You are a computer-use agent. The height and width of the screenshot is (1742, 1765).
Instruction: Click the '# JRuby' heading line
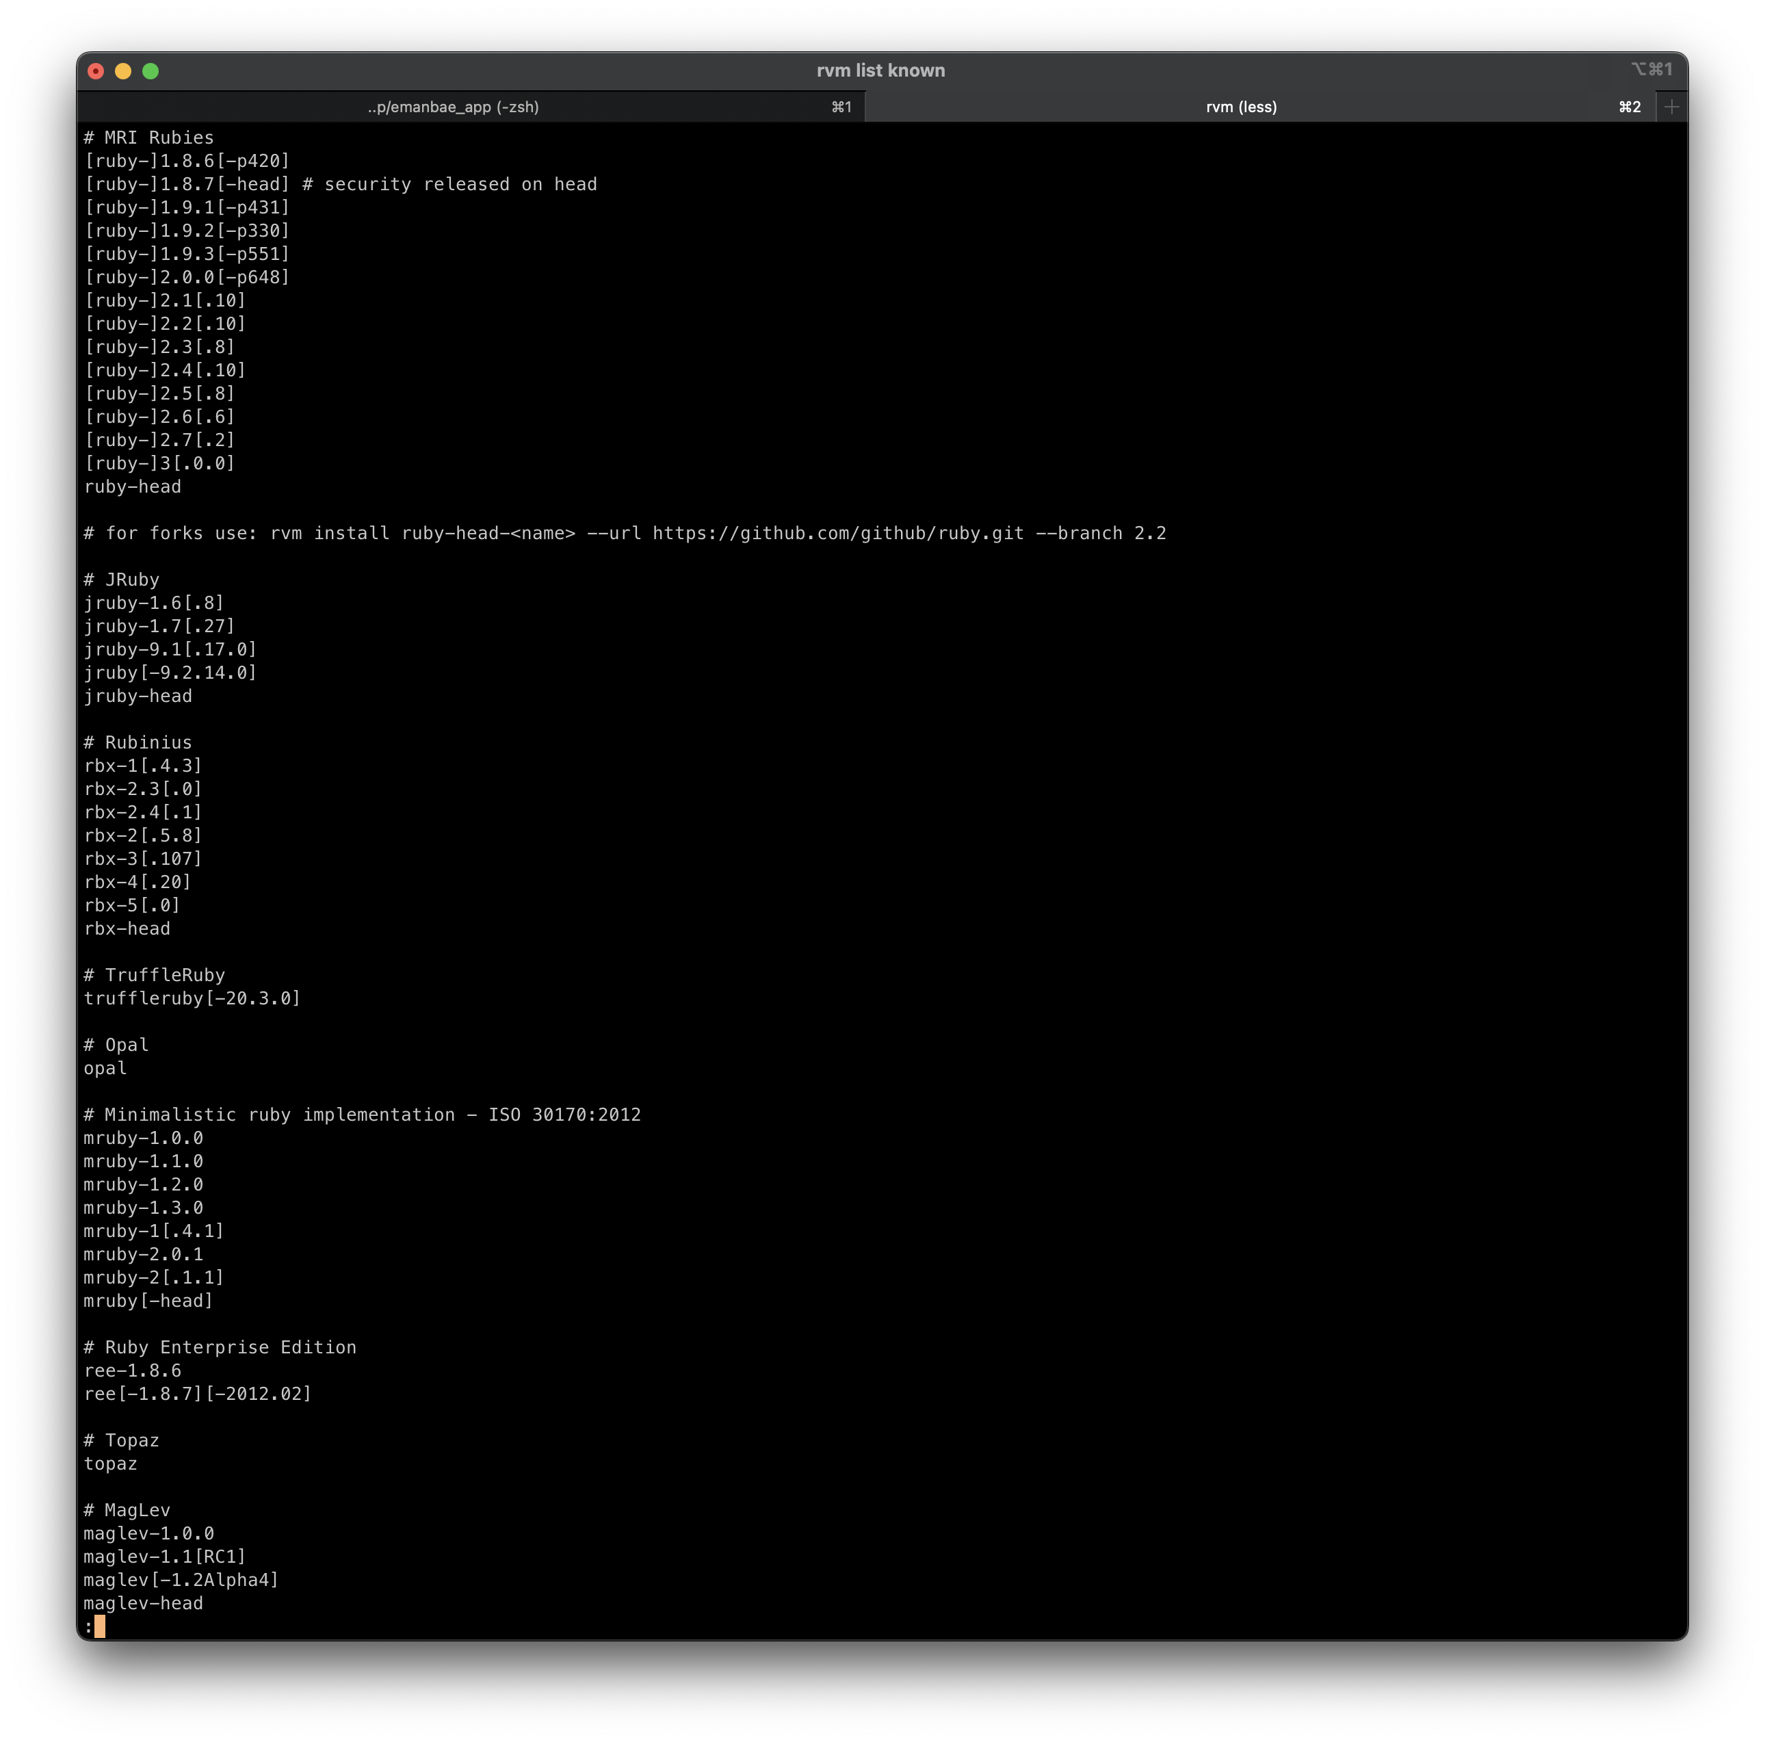tap(122, 580)
